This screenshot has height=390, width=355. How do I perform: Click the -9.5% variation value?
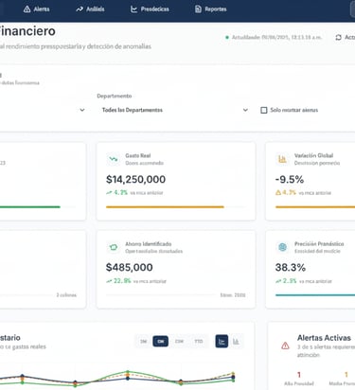pyautogui.click(x=290, y=179)
